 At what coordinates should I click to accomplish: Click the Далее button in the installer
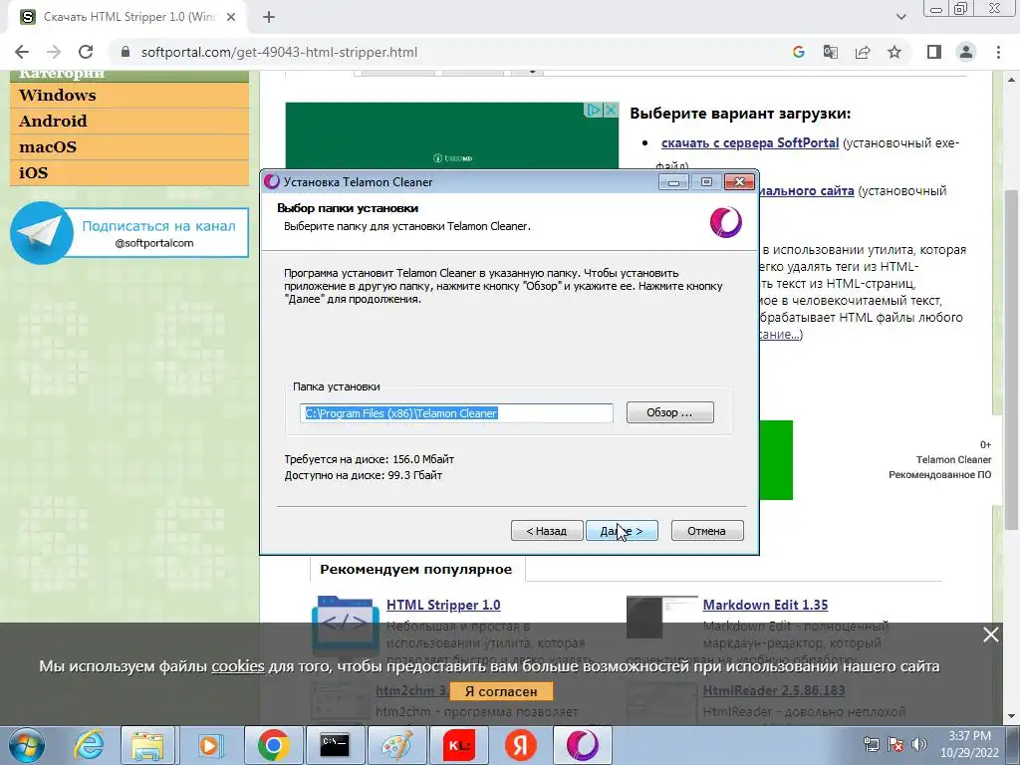point(622,531)
